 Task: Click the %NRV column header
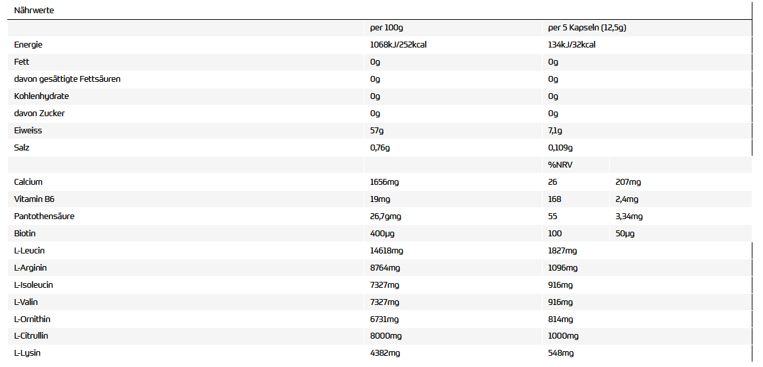tap(559, 165)
